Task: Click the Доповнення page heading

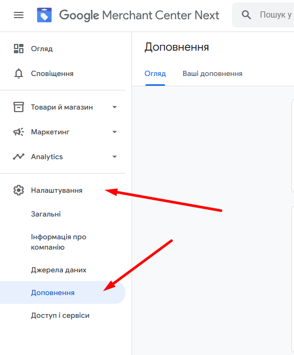Action: [x=177, y=47]
